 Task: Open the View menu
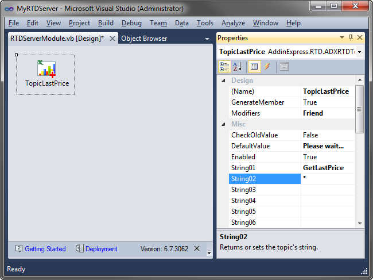pyautogui.click(x=53, y=23)
